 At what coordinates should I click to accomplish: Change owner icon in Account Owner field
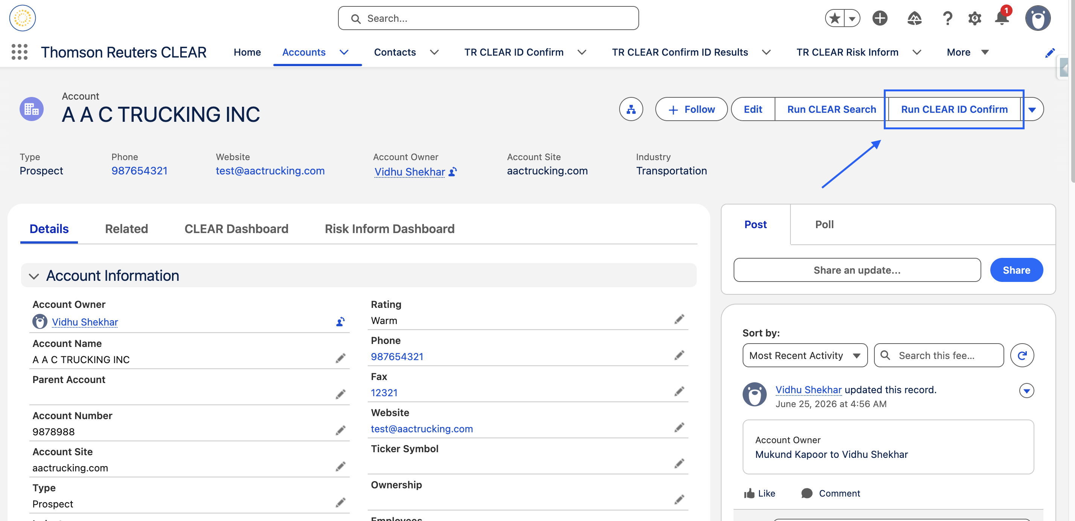pyautogui.click(x=341, y=322)
